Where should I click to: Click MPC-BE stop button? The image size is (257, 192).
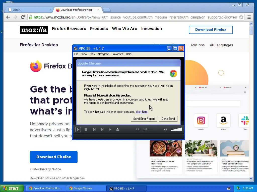(x=86, y=129)
